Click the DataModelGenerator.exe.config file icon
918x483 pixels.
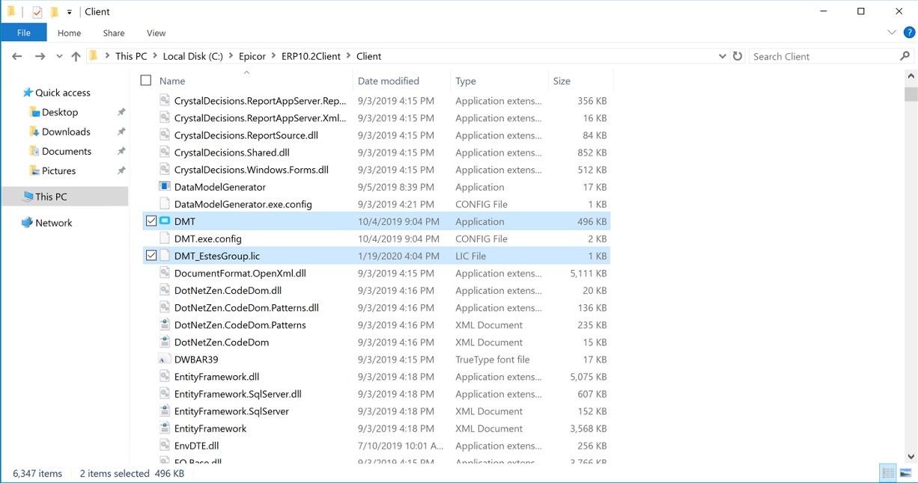pyautogui.click(x=165, y=204)
